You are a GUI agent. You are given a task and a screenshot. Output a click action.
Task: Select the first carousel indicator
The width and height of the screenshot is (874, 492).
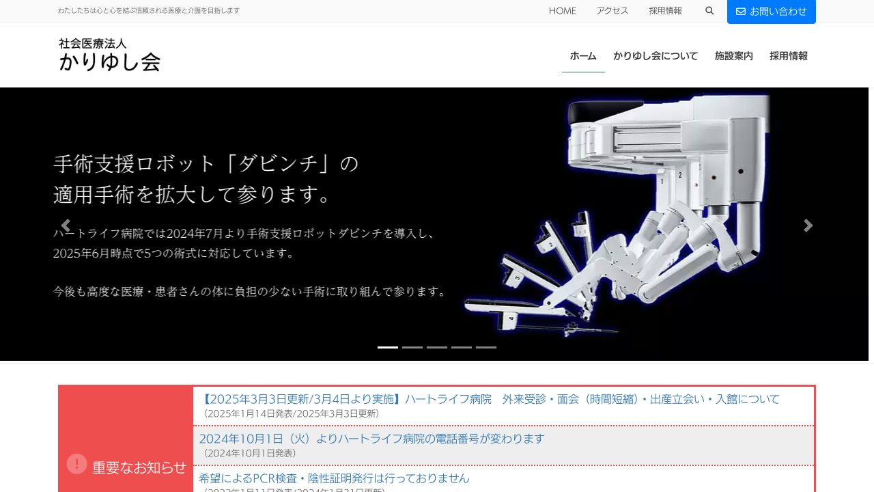[x=388, y=347]
